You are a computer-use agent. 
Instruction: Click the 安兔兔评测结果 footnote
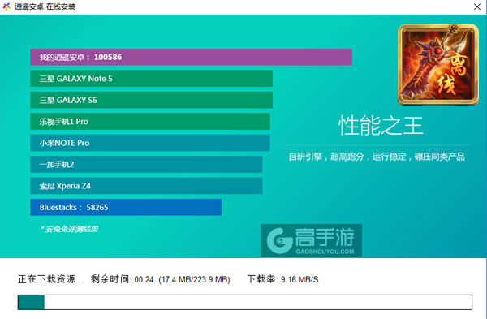[70, 229]
